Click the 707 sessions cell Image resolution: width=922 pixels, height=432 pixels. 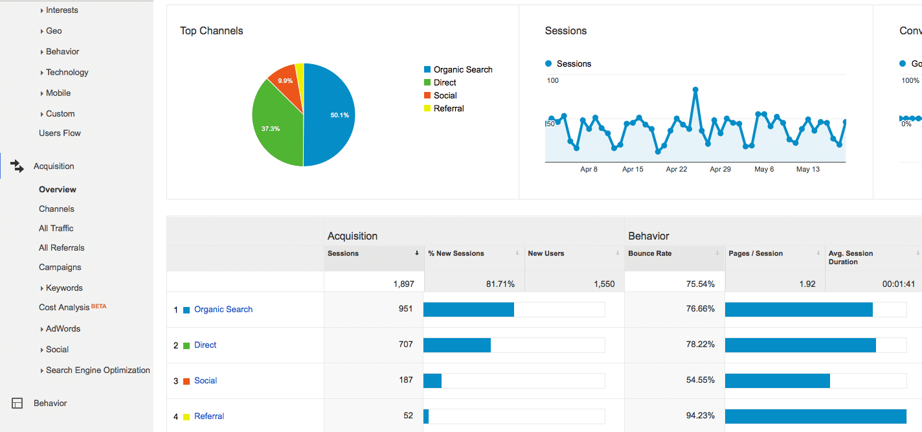click(x=405, y=345)
